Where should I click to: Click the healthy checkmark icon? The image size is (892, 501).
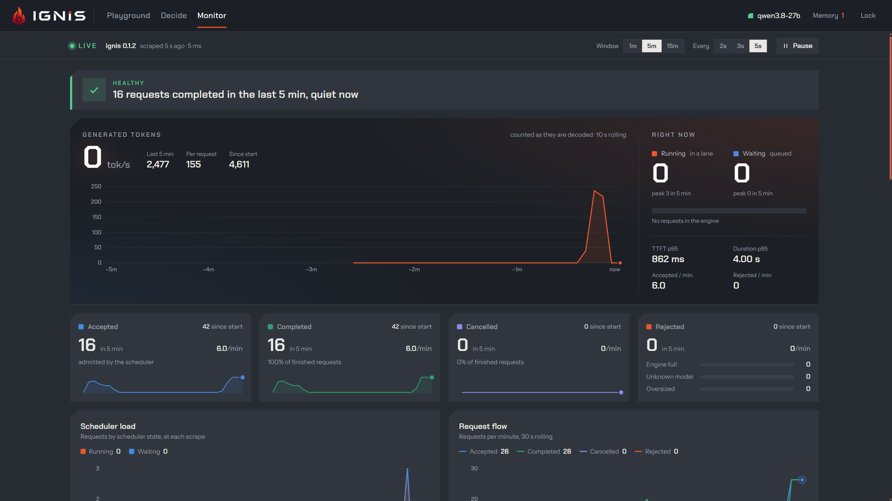coord(94,90)
